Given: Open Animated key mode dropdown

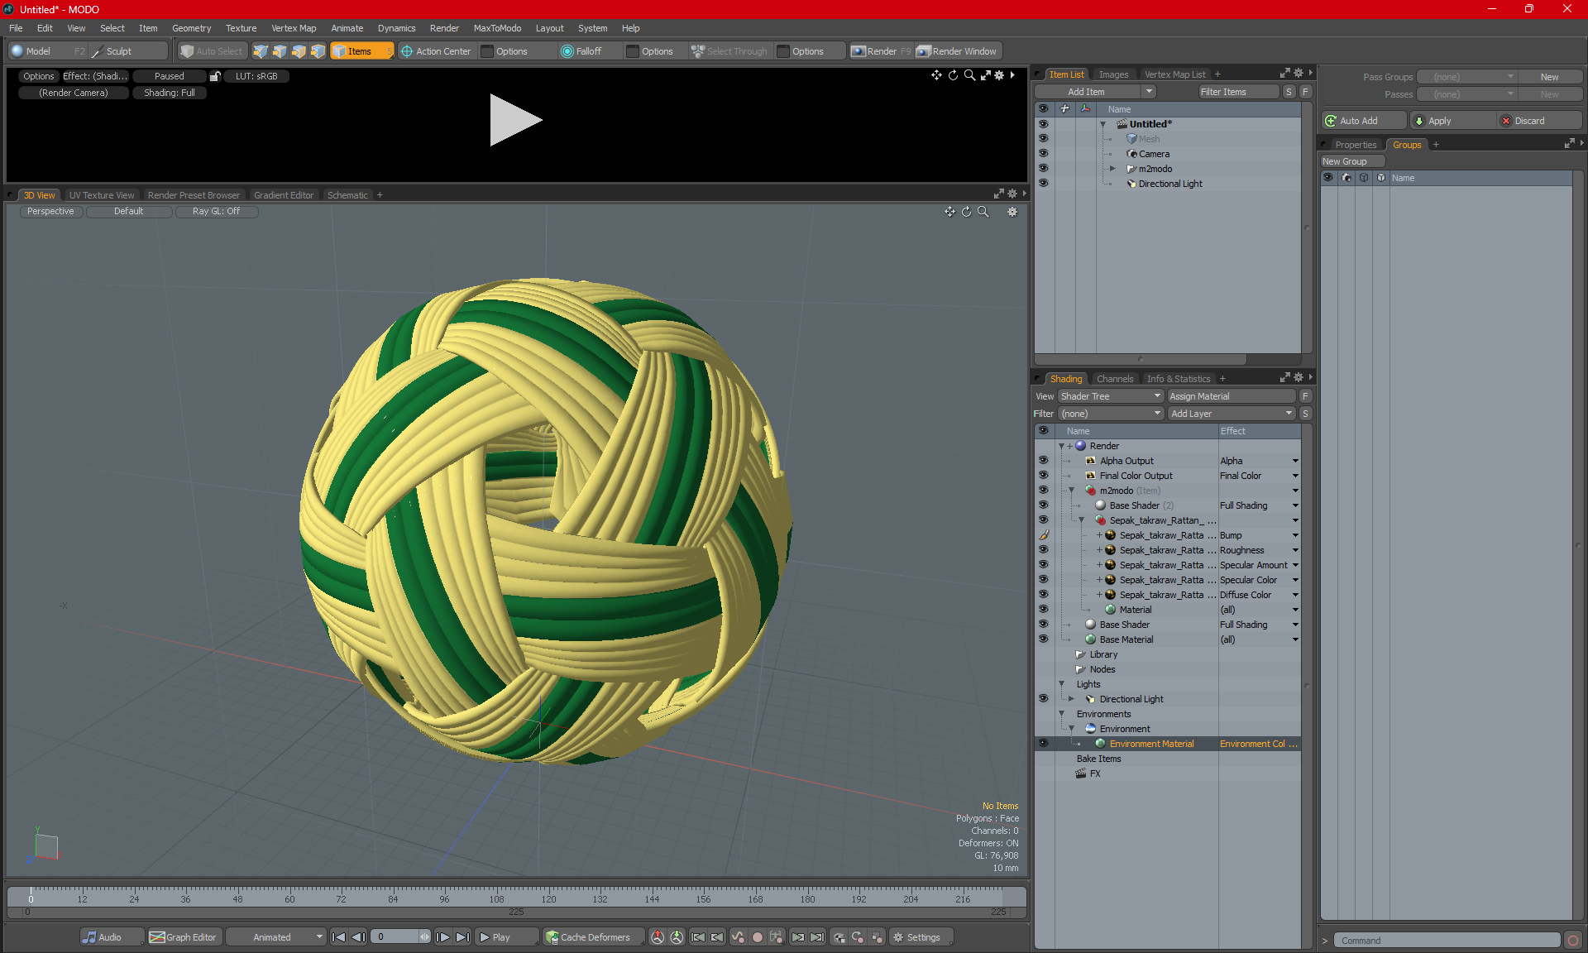Looking at the screenshot, I should point(276,937).
